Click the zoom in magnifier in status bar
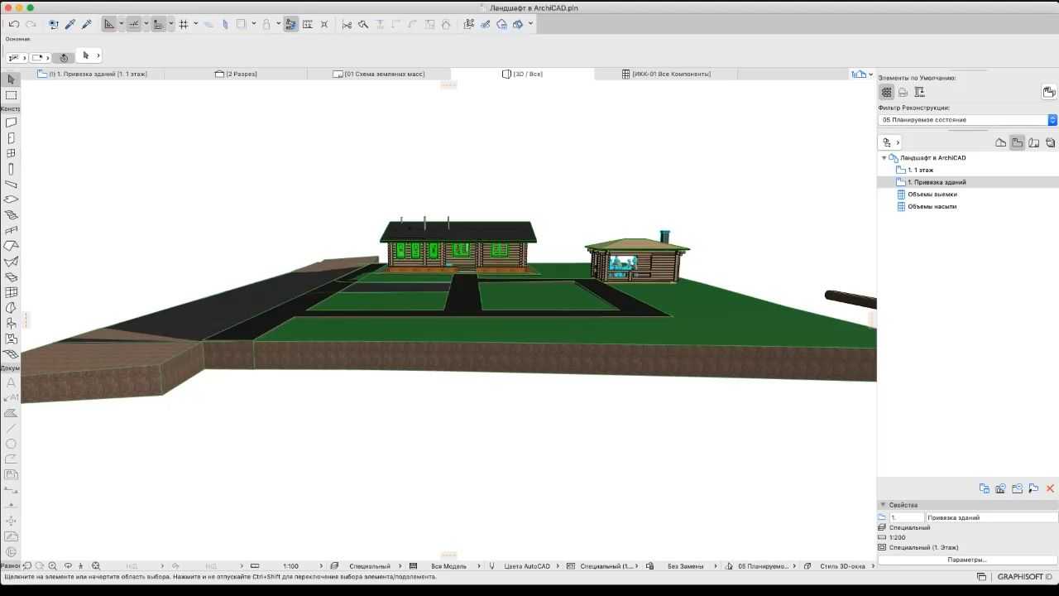This screenshot has width=1059, height=596. [x=52, y=566]
